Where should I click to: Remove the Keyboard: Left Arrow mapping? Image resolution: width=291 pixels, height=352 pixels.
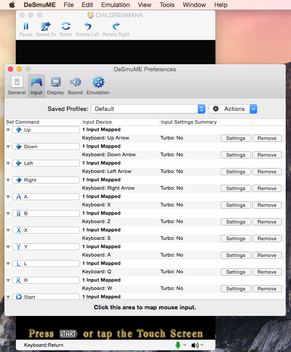click(267, 172)
